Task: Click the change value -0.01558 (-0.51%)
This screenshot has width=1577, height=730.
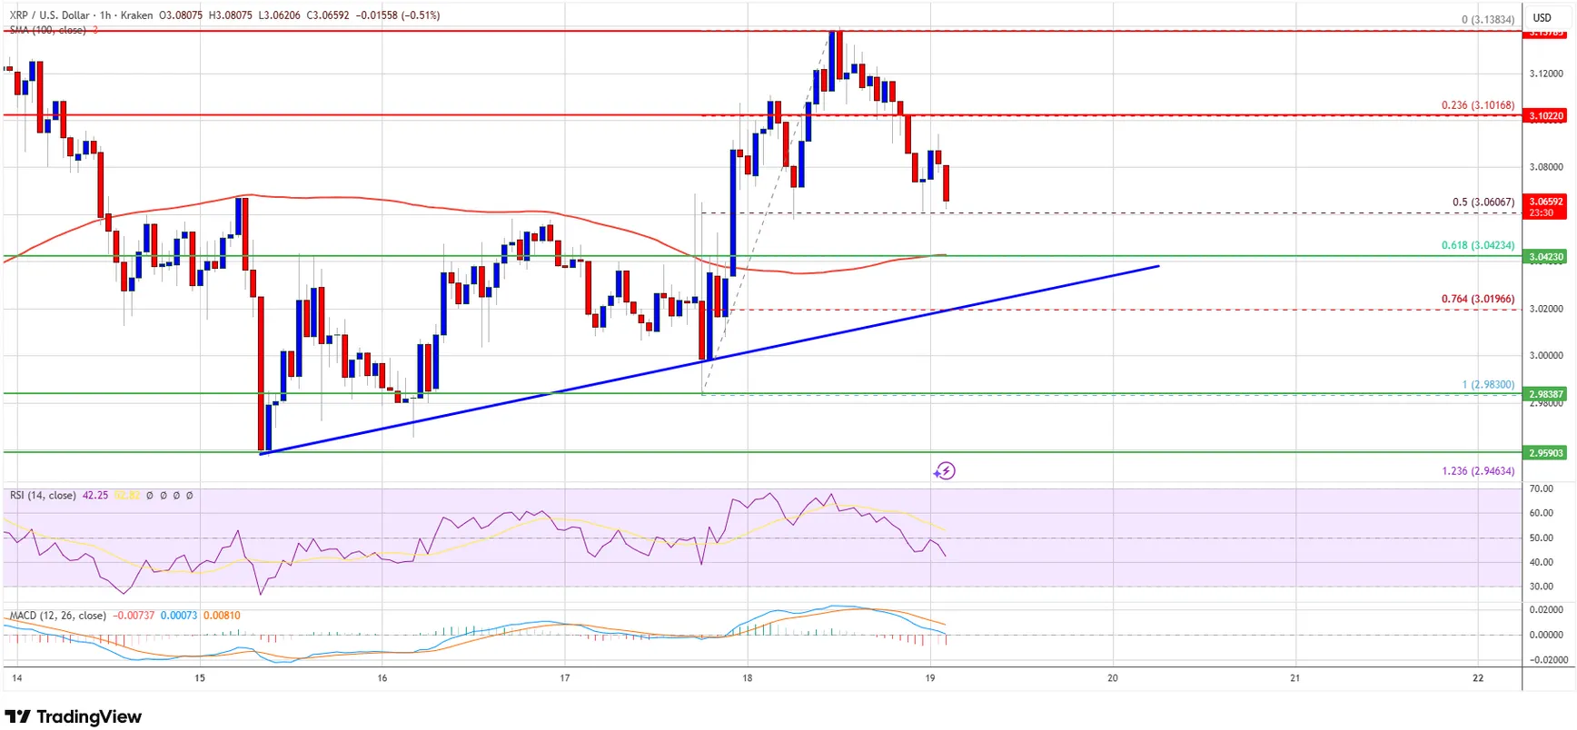Action: point(397,15)
